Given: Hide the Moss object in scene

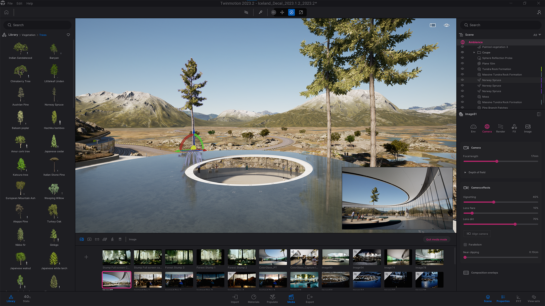Looking at the screenshot, I should coord(462,96).
